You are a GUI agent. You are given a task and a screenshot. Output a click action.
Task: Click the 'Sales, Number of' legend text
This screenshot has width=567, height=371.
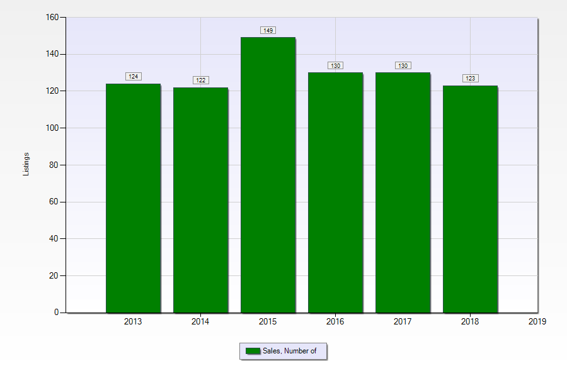pos(289,351)
